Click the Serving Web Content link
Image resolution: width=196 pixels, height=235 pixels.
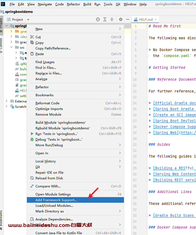[174, 174]
